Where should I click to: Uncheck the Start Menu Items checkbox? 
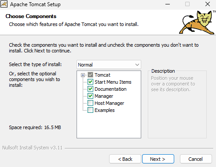[90, 82]
